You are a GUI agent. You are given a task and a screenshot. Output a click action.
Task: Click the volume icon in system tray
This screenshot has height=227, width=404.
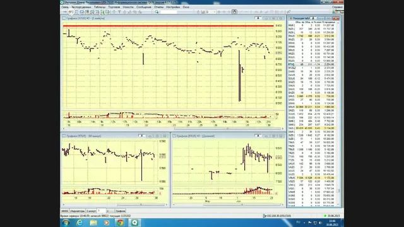pos(320,223)
